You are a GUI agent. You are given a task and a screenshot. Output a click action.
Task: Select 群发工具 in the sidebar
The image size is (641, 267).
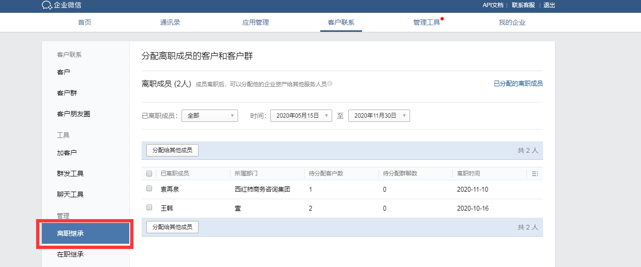[x=70, y=174]
